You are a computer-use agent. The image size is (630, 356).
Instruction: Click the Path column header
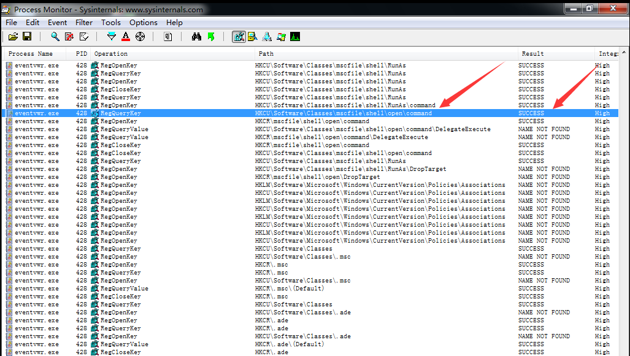386,54
